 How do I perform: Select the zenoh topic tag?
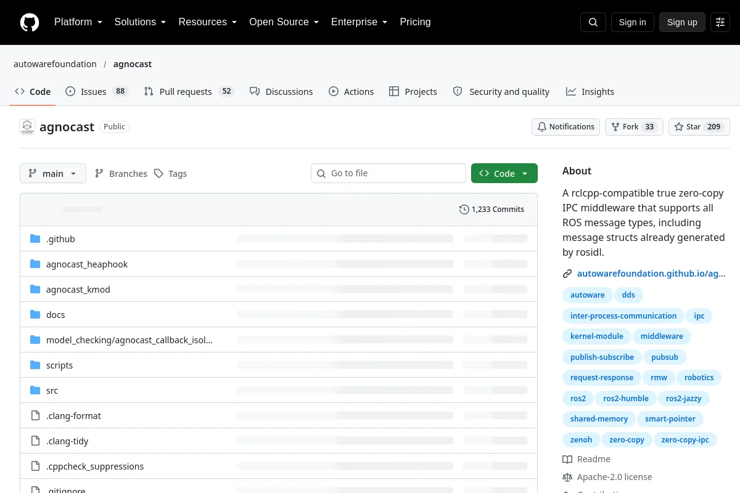click(581, 440)
